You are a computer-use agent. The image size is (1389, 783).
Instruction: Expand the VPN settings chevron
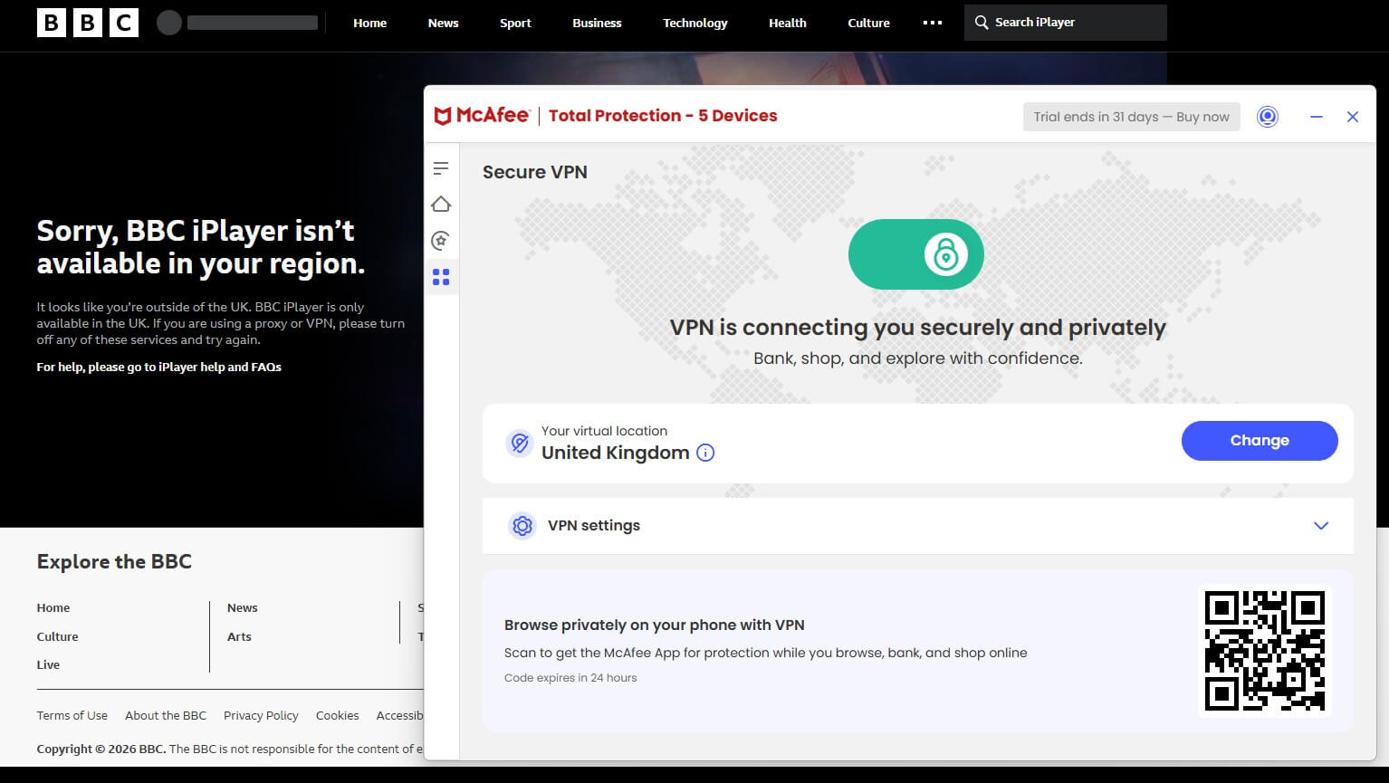pyautogui.click(x=1321, y=526)
